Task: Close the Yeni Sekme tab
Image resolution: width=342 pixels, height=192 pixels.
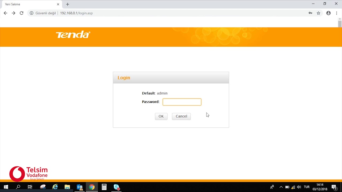Action: [x=58, y=4]
